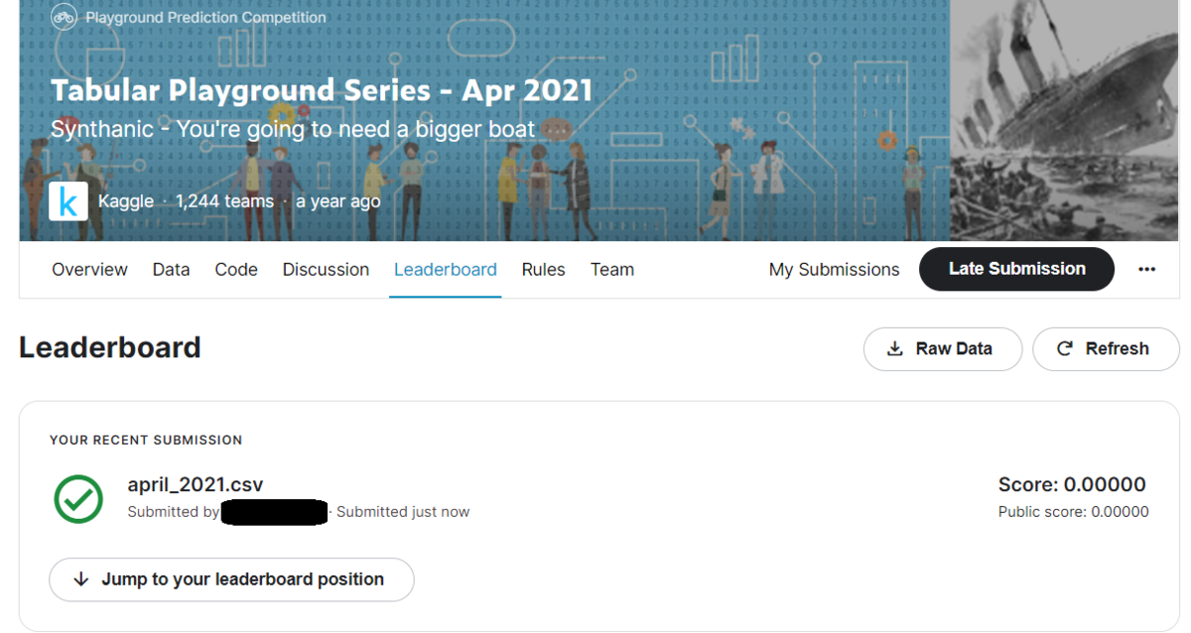This screenshot has height=633, width=1191.
Task: Click the competition title Tabular Playground Series
Action: click(x=322, y=90)
